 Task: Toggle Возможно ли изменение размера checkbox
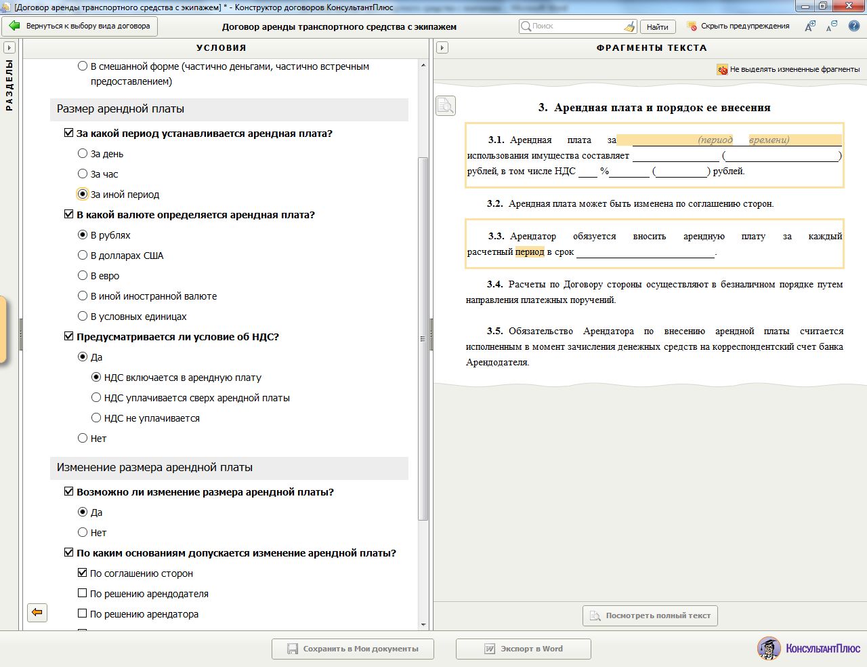(x=68, y=491)
